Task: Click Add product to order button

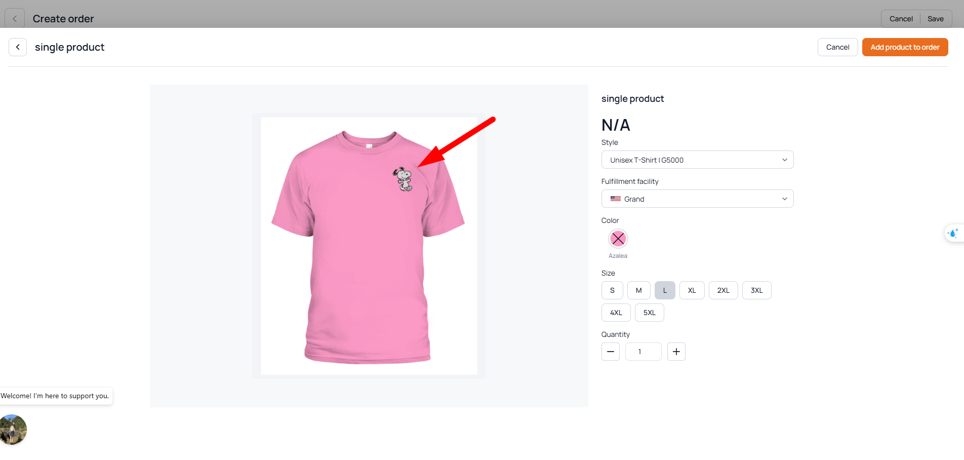Action: tap(905, 47)
